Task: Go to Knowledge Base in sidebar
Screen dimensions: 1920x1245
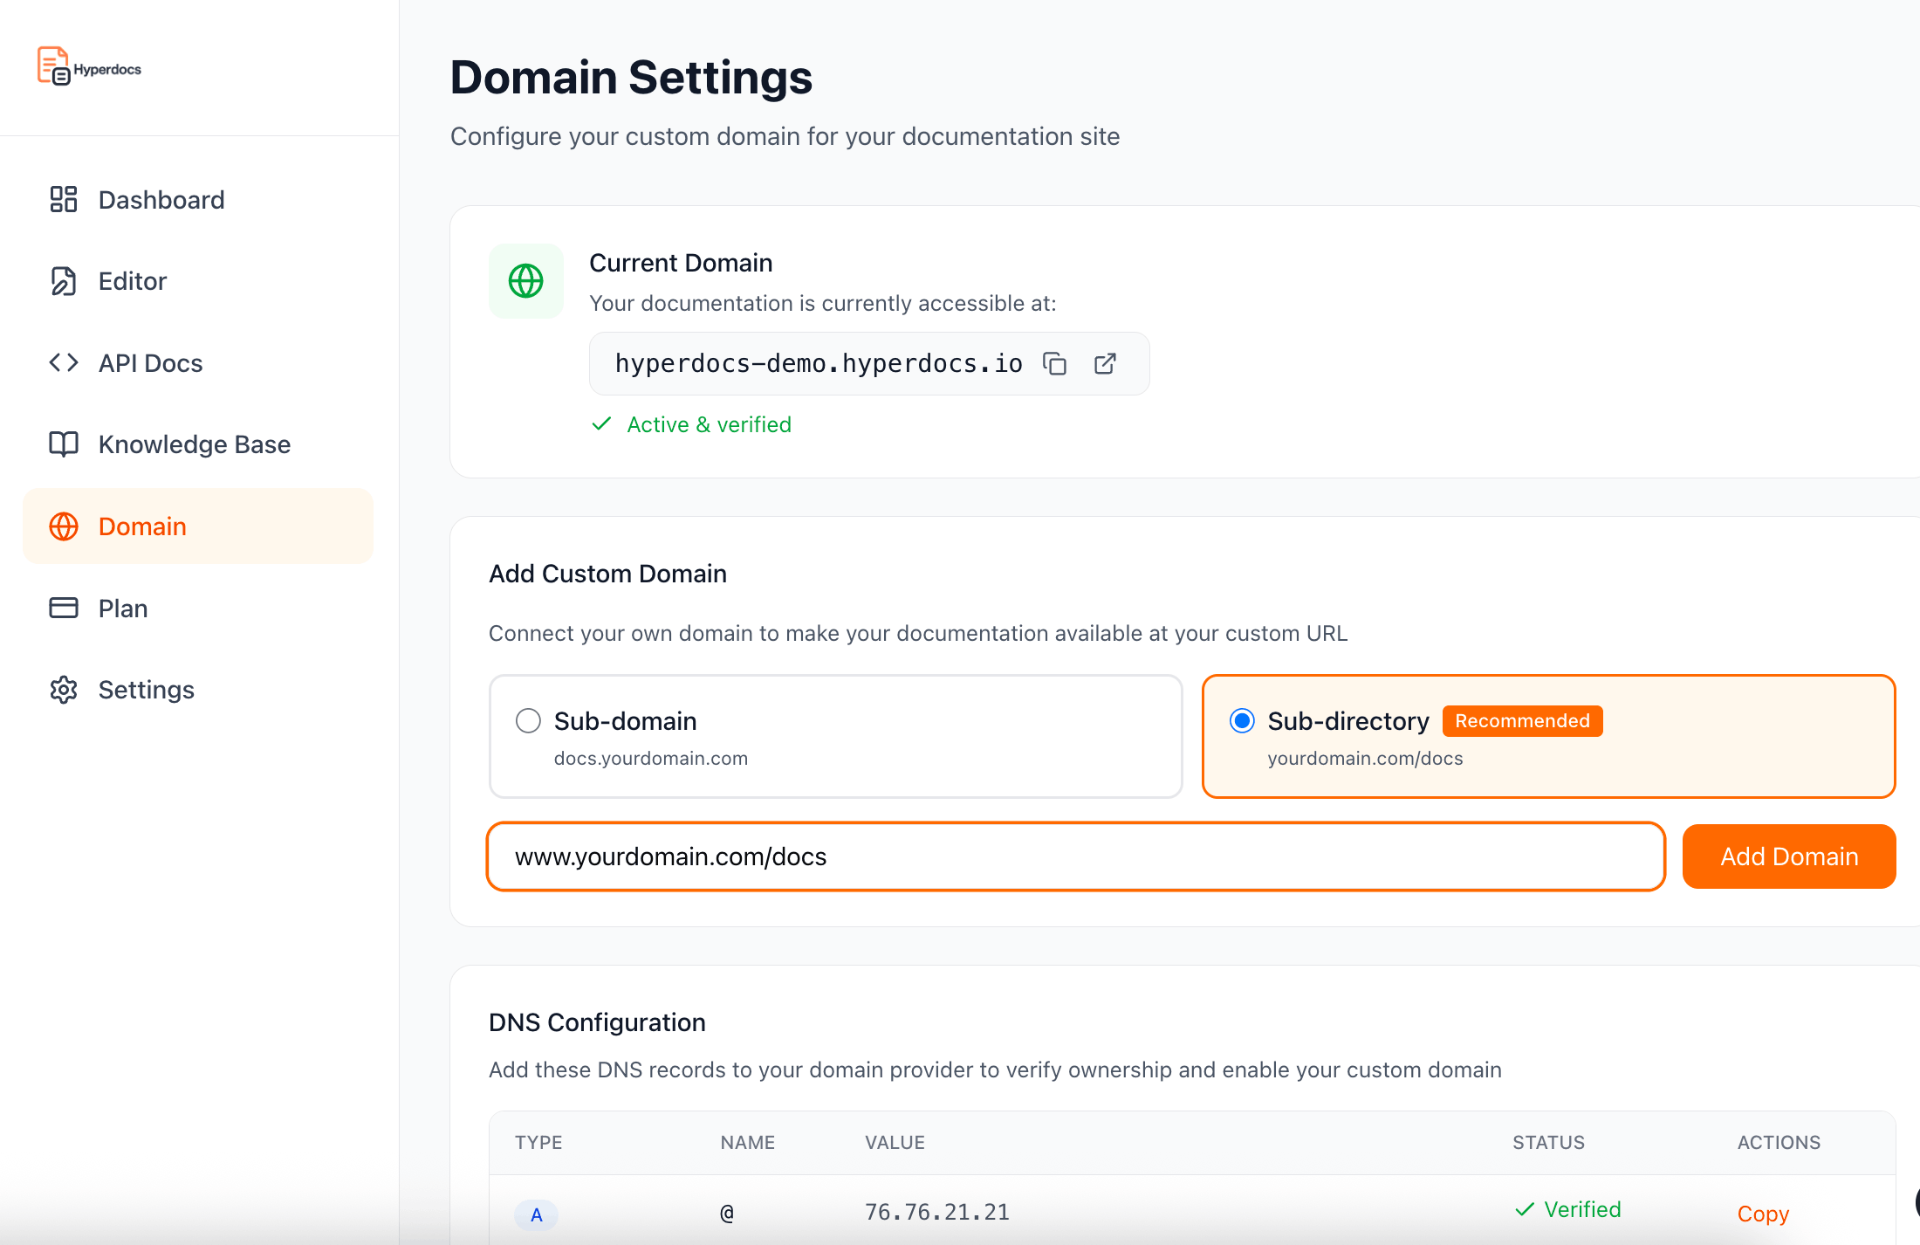Action: pyautogui.click(x=194, y=444)
